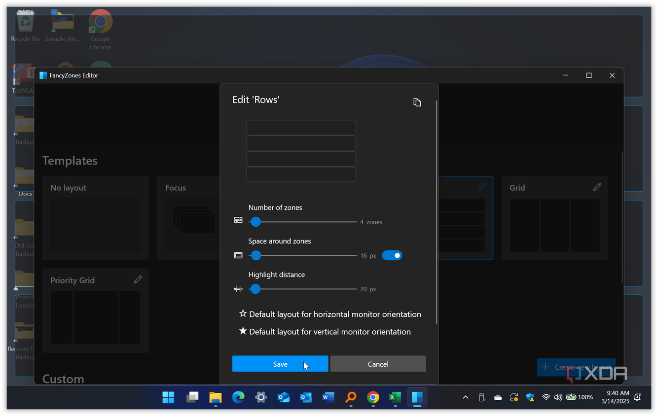Viewport: 658px width, 416px height.
Task: Switch to Google Chrome on the taskbar
Action: pos(373,397)
